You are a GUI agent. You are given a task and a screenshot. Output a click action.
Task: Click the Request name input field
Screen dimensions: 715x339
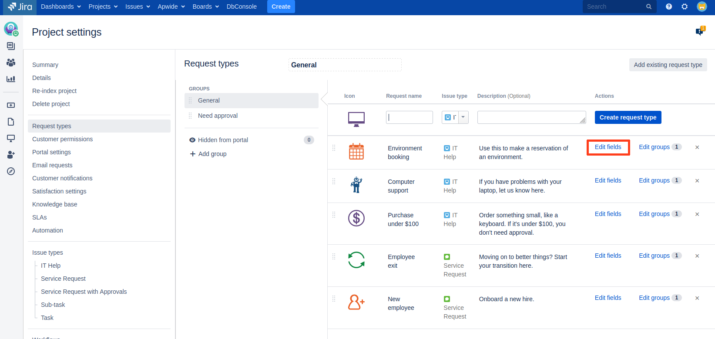(x=409, y=117)
